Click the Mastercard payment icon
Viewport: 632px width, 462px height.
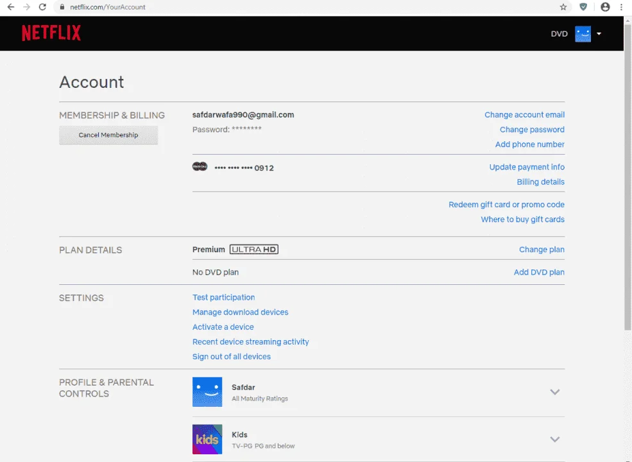[200, 166]
